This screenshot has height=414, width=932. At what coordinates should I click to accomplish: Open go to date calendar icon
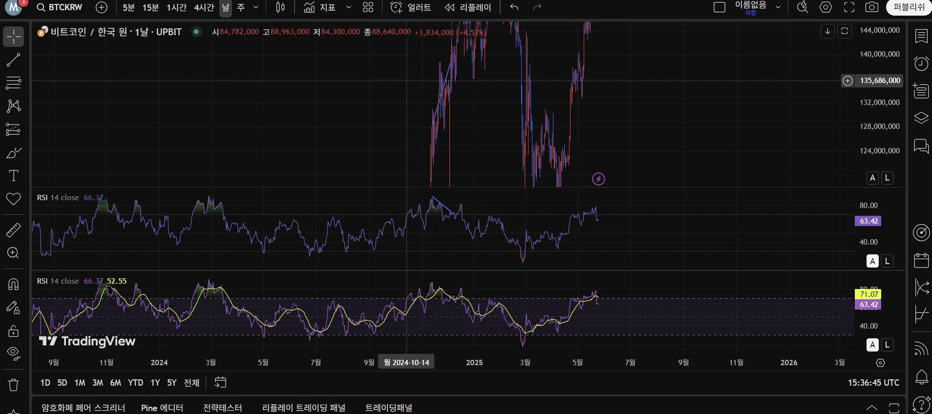point(220,382)
